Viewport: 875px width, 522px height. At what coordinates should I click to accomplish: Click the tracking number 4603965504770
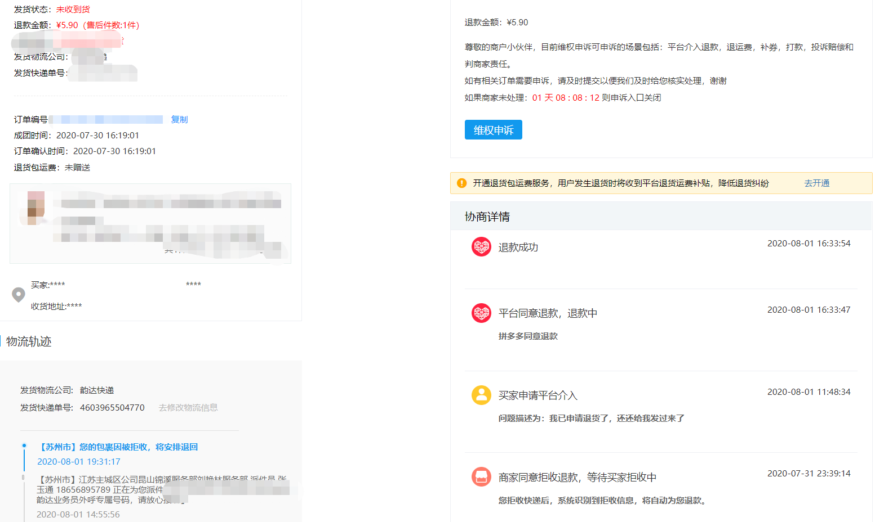[x=112, y=407]
